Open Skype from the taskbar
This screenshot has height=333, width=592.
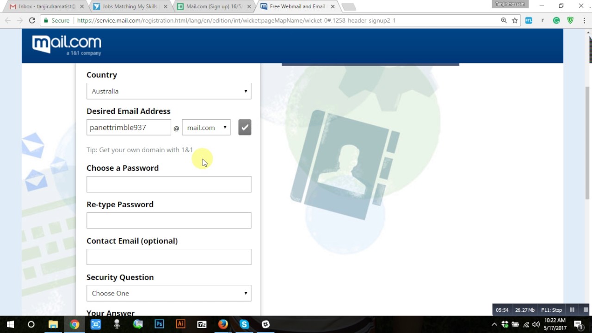[x=244, y=324]
